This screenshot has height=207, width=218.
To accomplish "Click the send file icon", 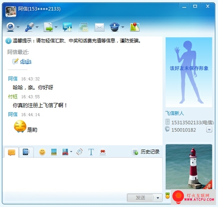I will pyautogui.click(x=48, y=27).
